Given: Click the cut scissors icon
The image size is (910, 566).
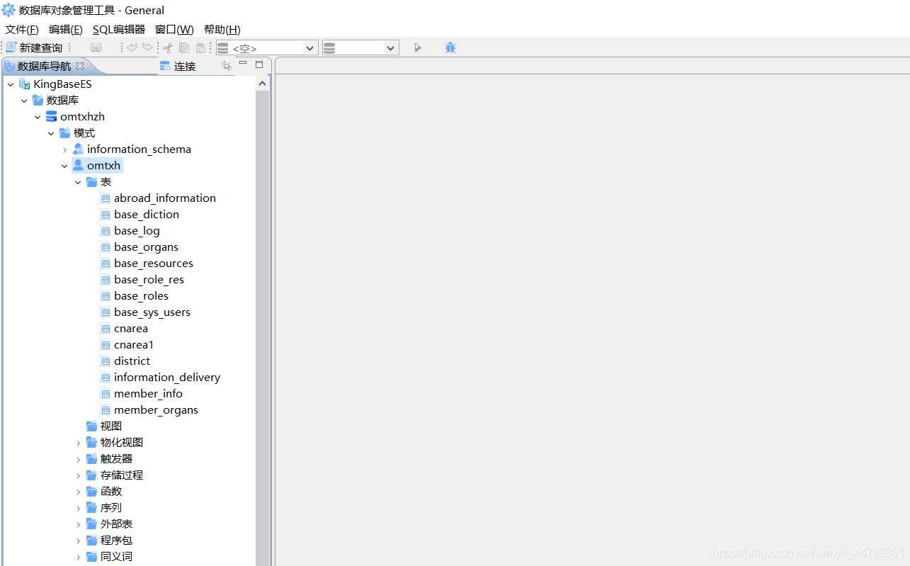Looking at the screenshot, I should [168, 47].
